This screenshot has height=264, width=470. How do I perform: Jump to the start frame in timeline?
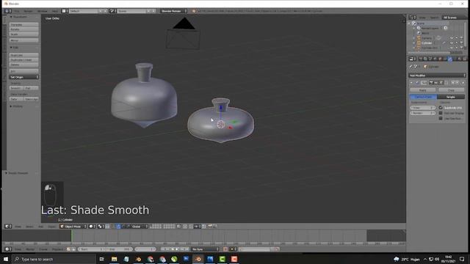[163, 249]
